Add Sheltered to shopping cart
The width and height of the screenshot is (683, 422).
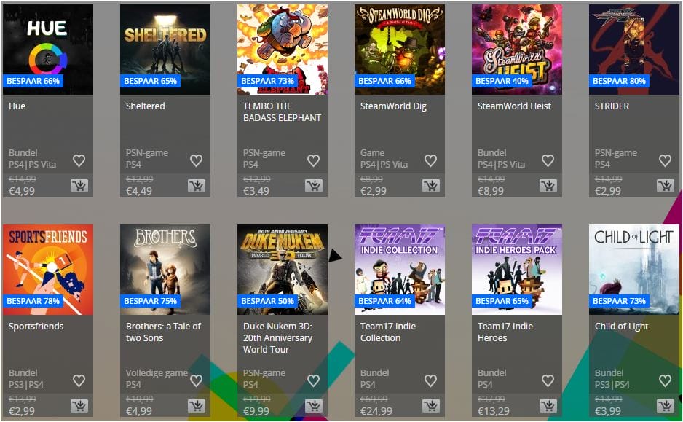[x=197, y=186]
